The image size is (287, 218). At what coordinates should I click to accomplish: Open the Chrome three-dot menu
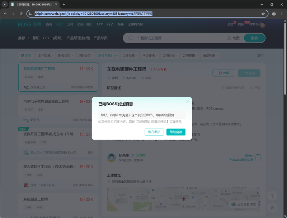point(282,14)
